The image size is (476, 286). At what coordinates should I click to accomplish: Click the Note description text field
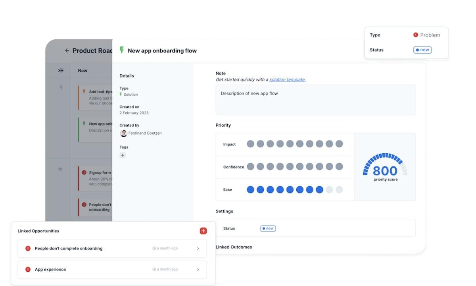315,100
